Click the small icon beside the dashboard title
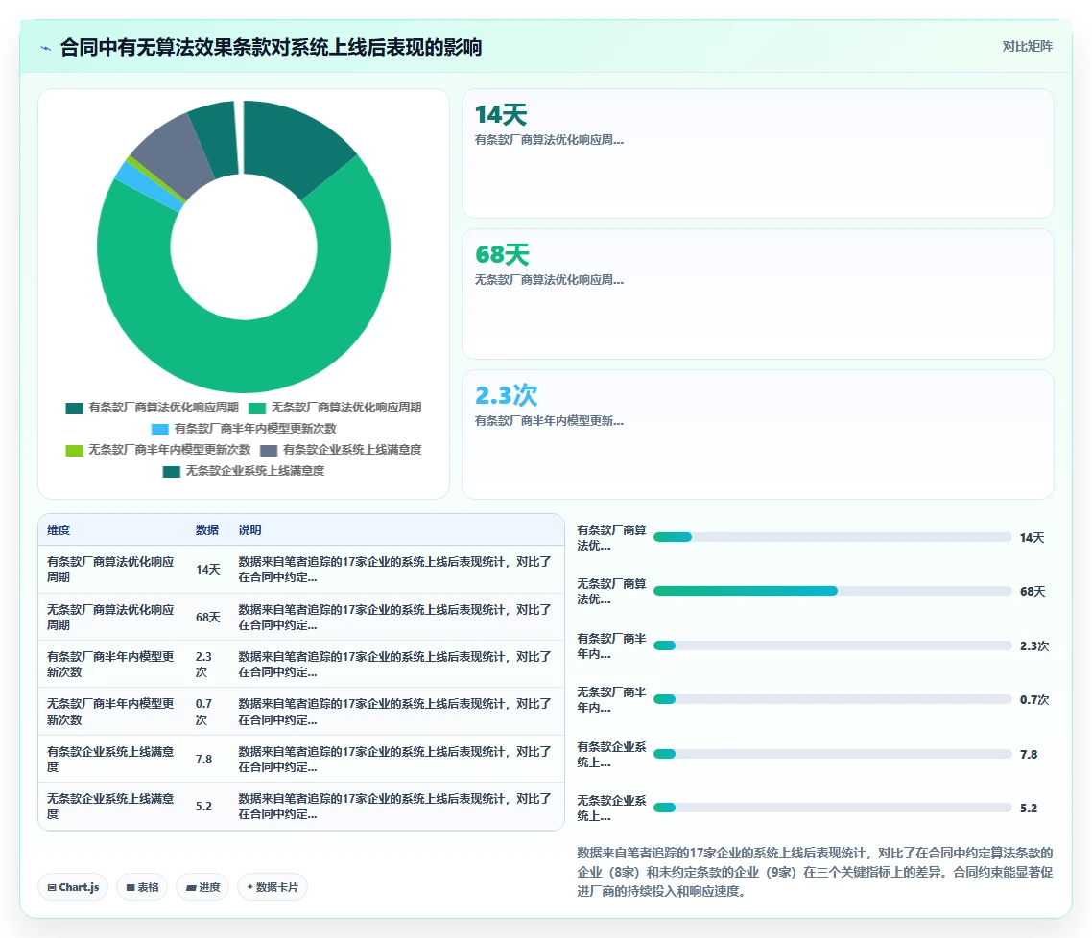The width and height of the screenshot is (1092, 938). pos(46,48)
